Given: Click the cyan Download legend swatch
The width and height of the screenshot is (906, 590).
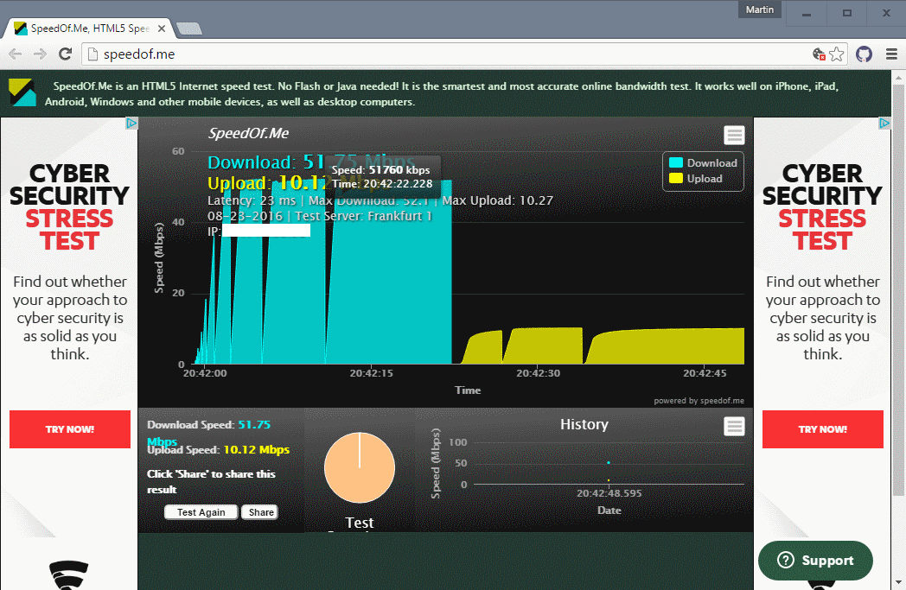Looking at the screenshot, I should (676, 162).
